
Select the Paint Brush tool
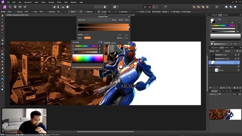pos(2,47)
